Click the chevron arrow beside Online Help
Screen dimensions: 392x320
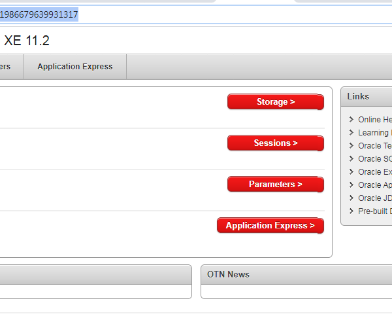351,120
